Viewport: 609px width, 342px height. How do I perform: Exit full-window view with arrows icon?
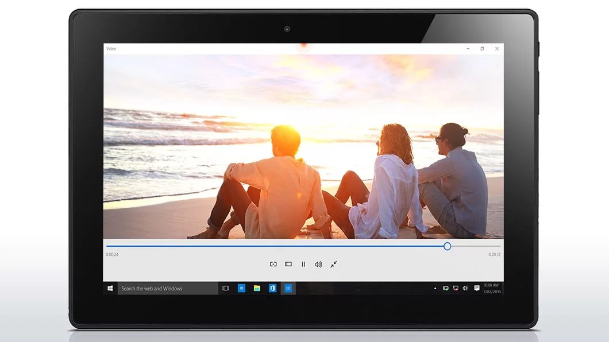tap(334, 264)
